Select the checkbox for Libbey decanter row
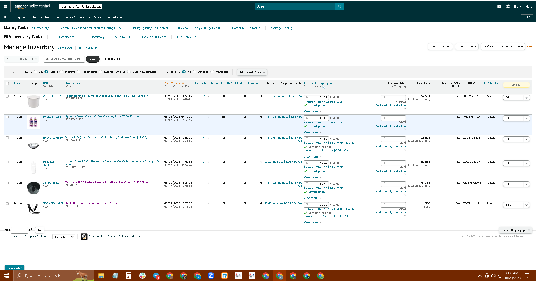The width and height of the screenshot is (536, 281). point(7,162)
